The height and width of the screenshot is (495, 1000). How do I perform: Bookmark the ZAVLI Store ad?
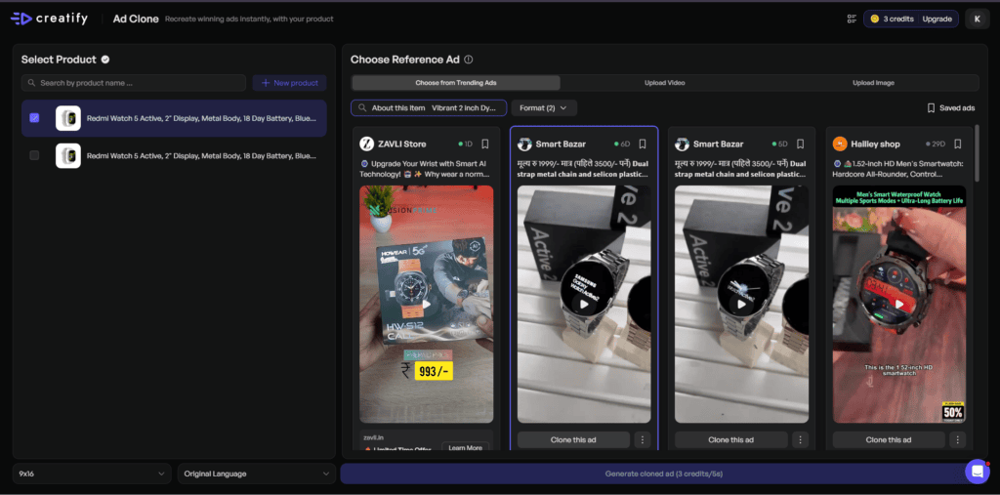pyautogui.click(x=485, y=144)
